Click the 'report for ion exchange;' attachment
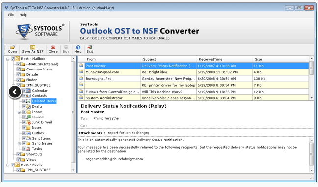The height and width of the screenshot is (187, 318). (x=129, y=133)
